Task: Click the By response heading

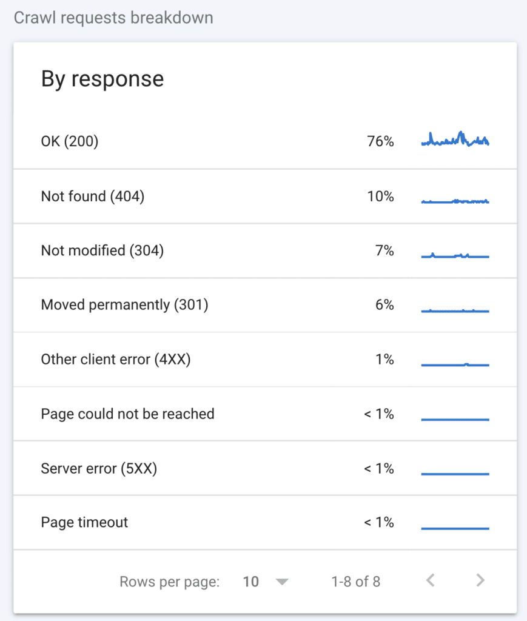Action: tap(102, 79)
